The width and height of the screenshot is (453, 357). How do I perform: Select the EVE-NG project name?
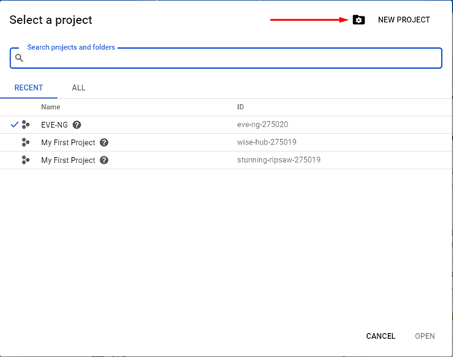pyautogui.click(x=55, y=125)
